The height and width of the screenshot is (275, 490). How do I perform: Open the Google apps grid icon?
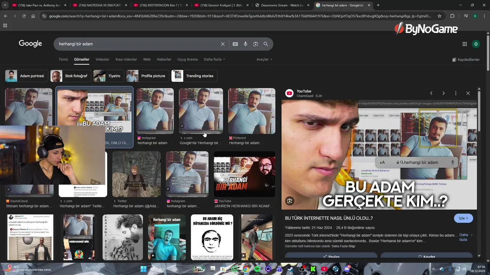tap(465, 44)
